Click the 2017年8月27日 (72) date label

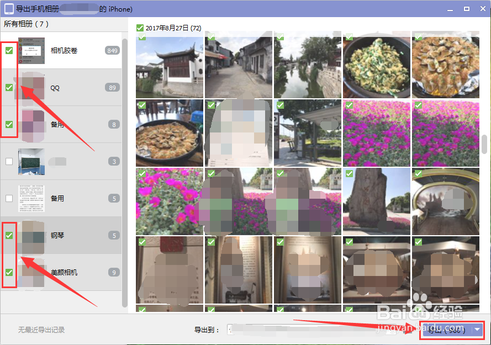(173, 28)
